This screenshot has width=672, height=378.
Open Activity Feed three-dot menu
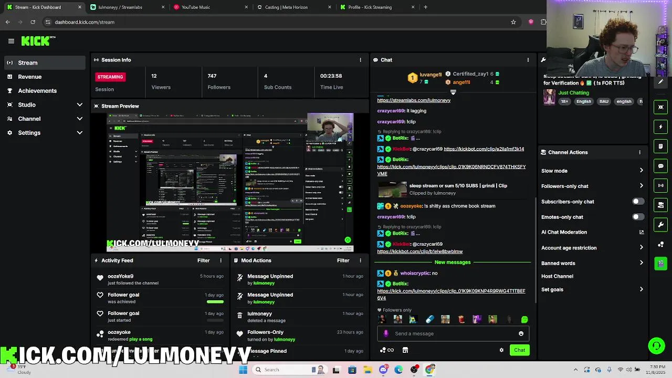click(220, 260)
